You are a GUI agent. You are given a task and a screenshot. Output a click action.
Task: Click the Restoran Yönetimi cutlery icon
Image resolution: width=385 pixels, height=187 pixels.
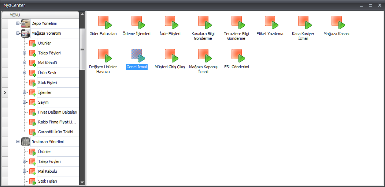tap(26, 142)
